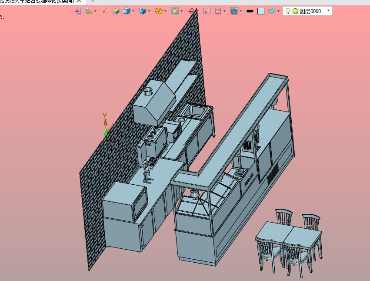This screenshot has height=281, width=370.
Task: Select the red dimension measure icon
Action: (218, 11)
